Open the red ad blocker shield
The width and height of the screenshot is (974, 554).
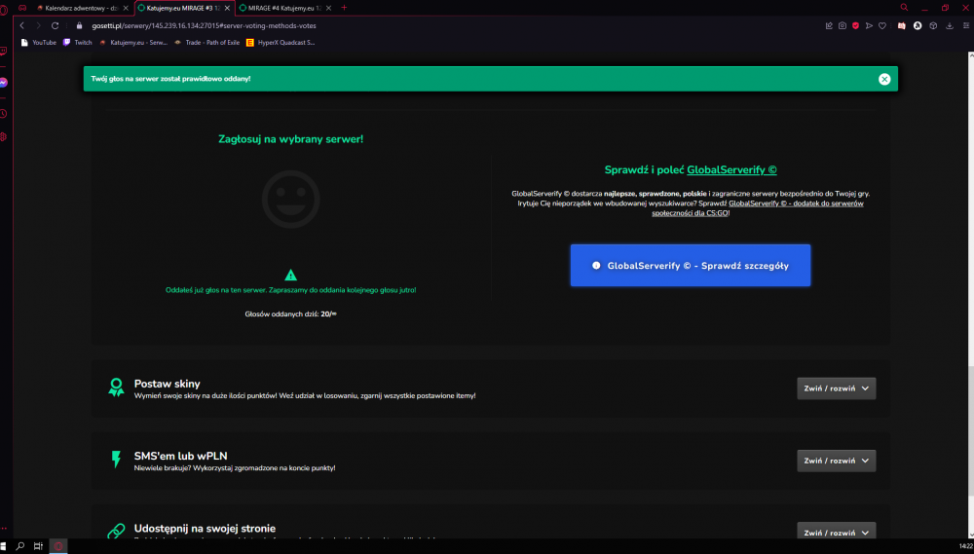pos(855,25)
